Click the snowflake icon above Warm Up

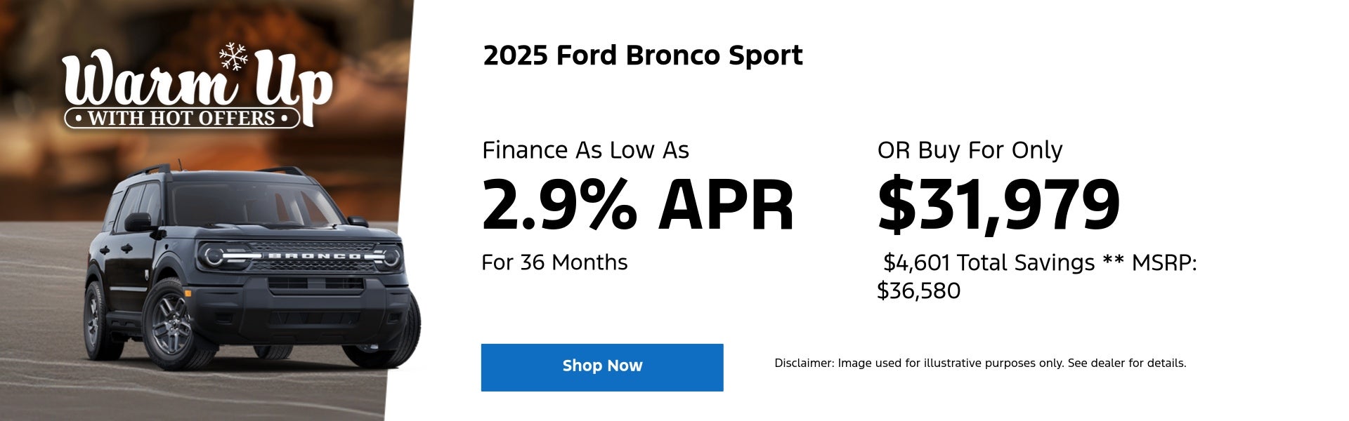click(x=233, y=56)
